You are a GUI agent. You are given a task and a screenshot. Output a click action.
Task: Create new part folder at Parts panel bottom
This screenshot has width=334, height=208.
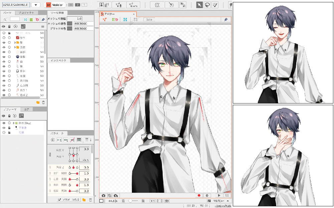point(38,103)
